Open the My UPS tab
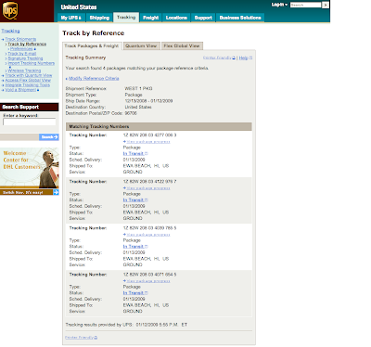371x347 pixels. [70, 18]
